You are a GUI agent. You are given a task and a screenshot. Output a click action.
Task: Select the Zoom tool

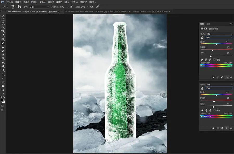point(3,90)
